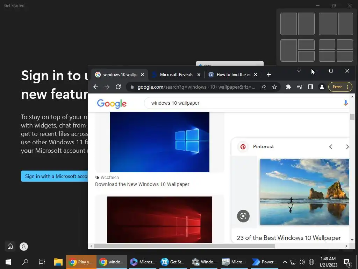Open notification center icon
This screenshot has width=358, height=269.
click(347, 262)
